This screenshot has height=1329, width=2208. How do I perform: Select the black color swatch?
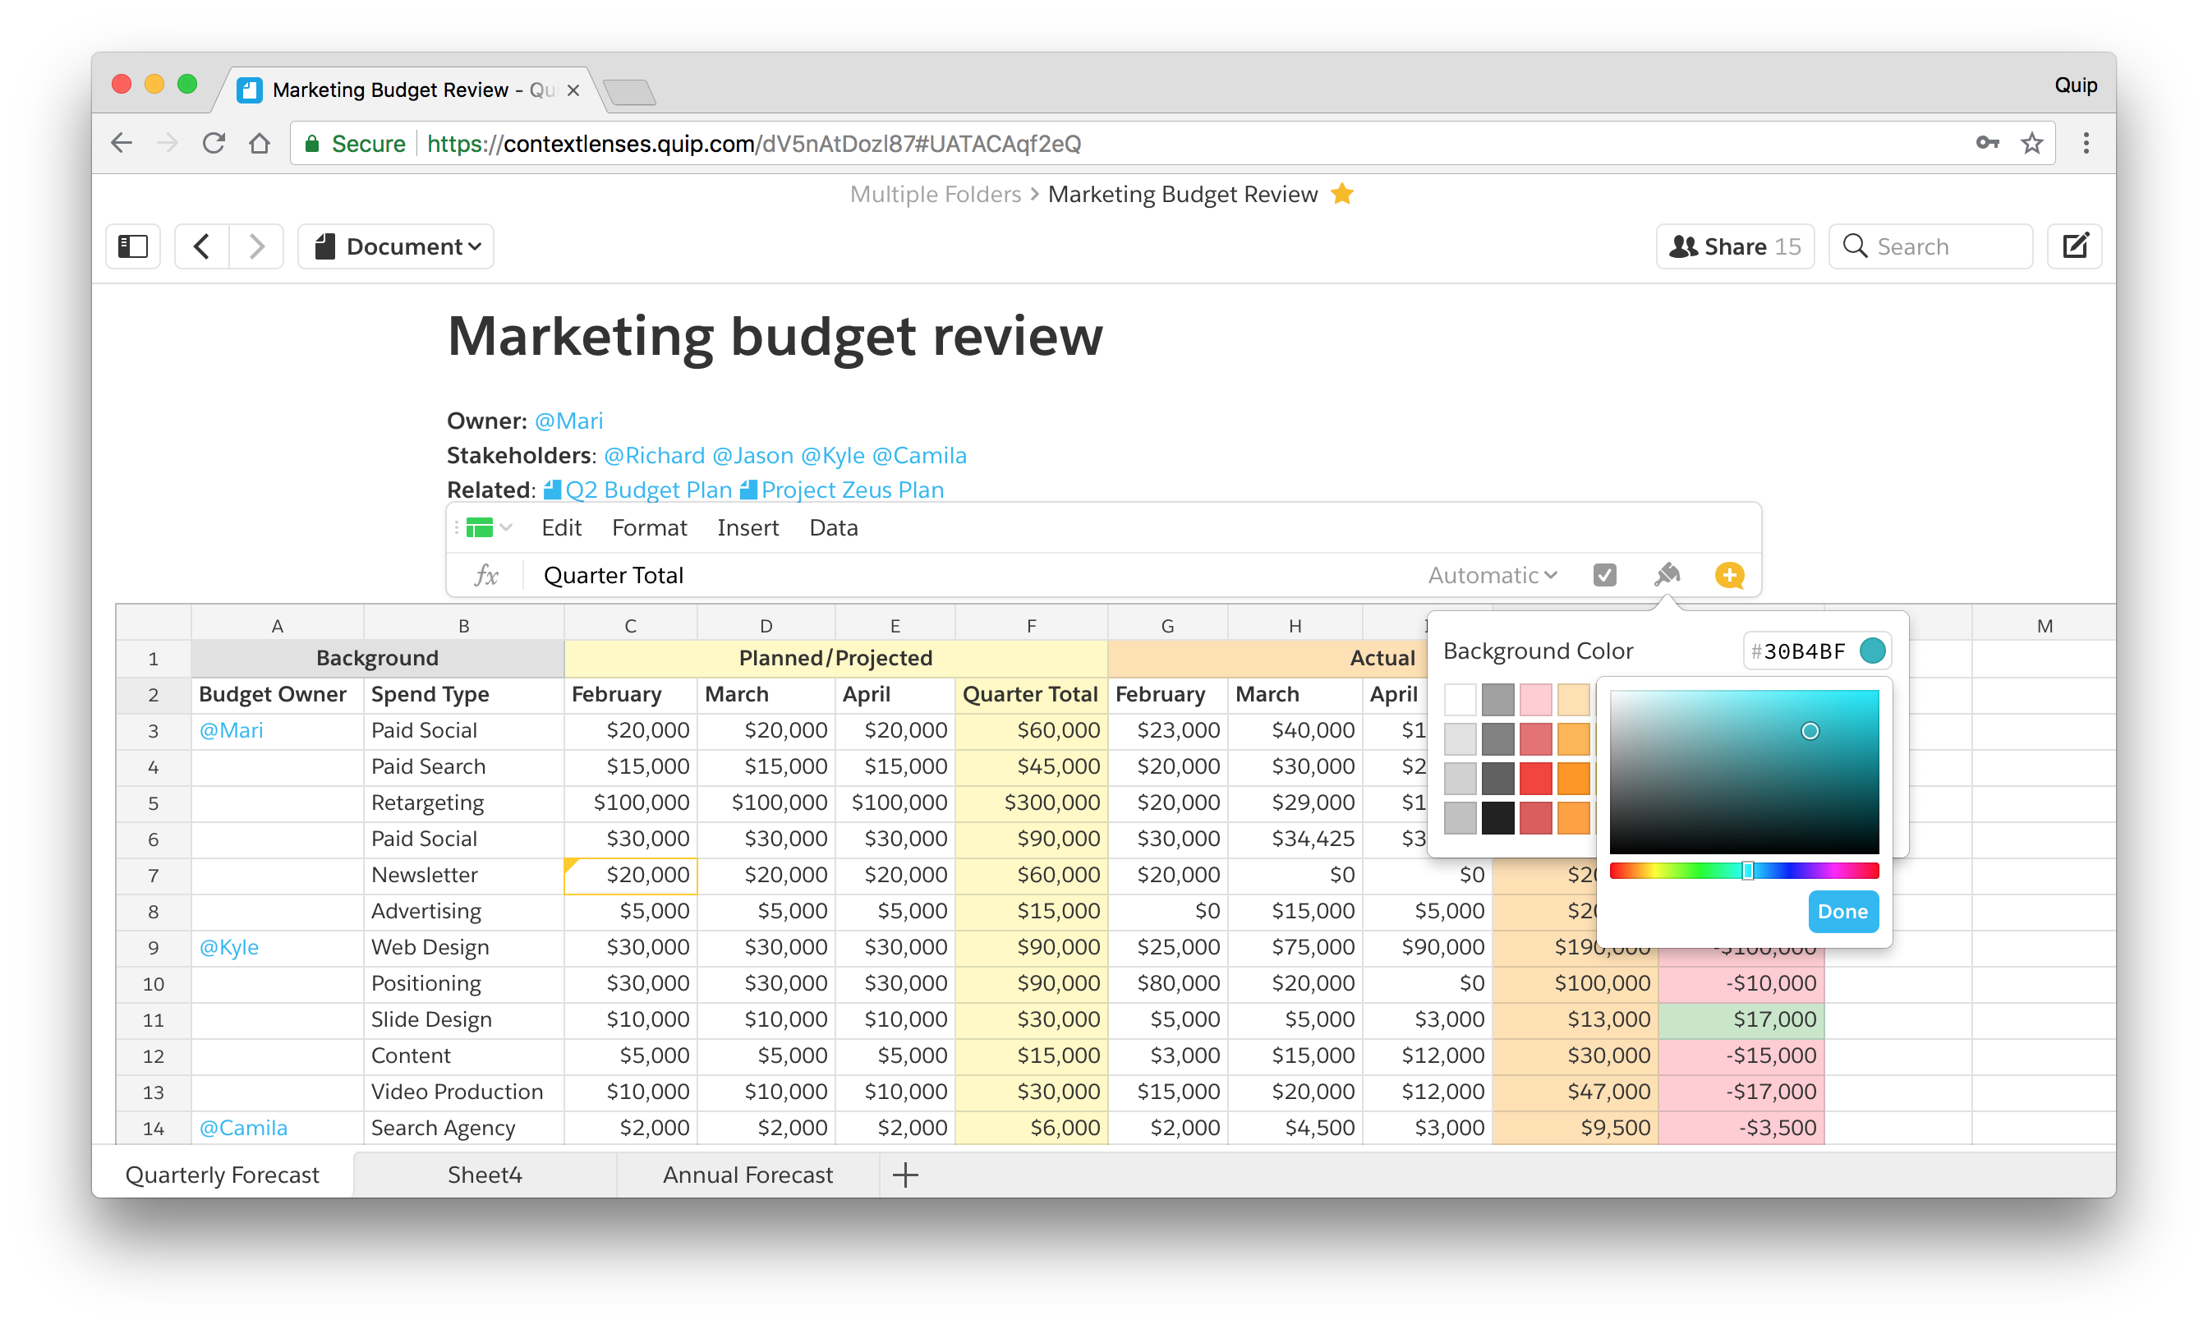coord(1497,817)
